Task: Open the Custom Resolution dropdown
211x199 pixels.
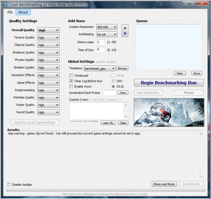Action: pos(107,27)
